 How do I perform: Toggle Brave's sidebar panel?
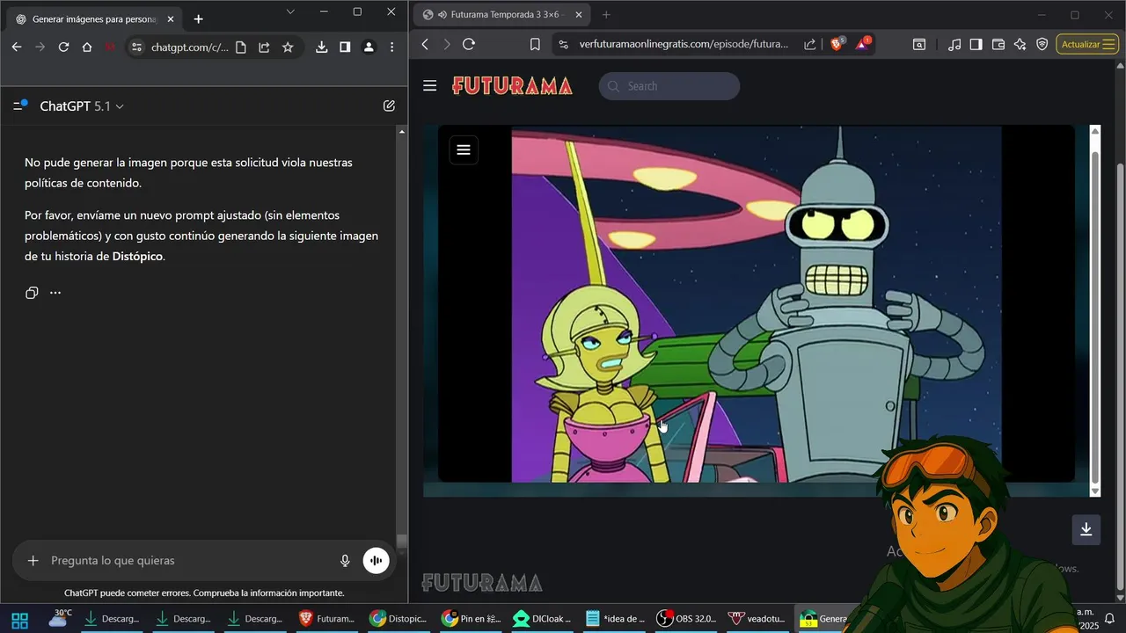[x=976, y=44]
